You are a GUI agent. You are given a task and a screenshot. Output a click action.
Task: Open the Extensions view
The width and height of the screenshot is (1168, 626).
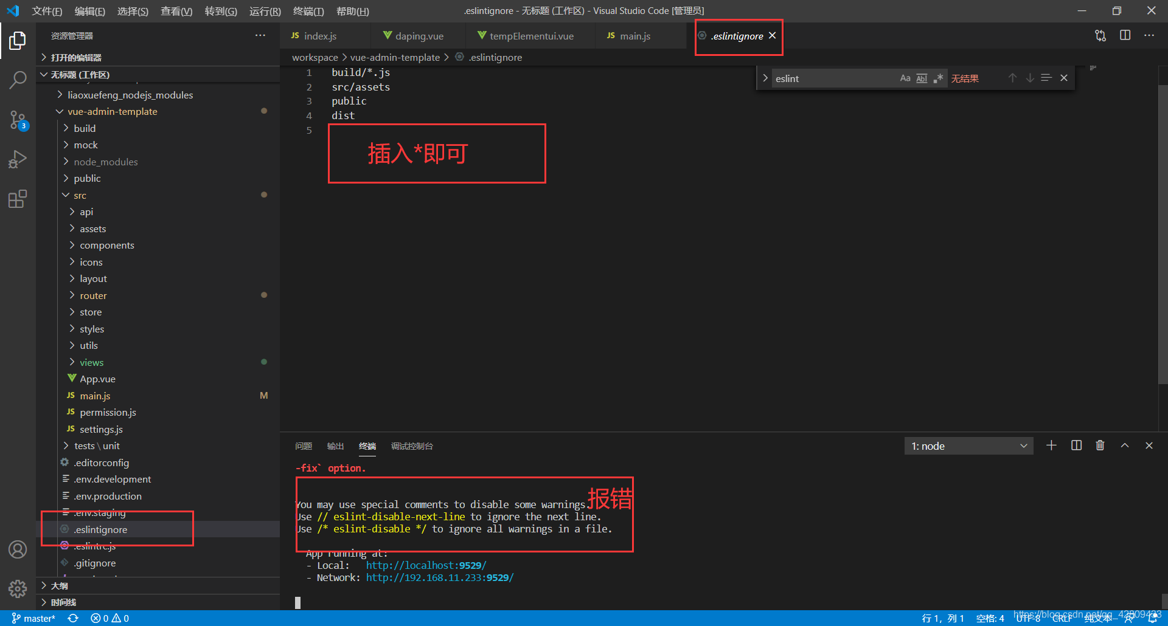(x=18, y=199)
